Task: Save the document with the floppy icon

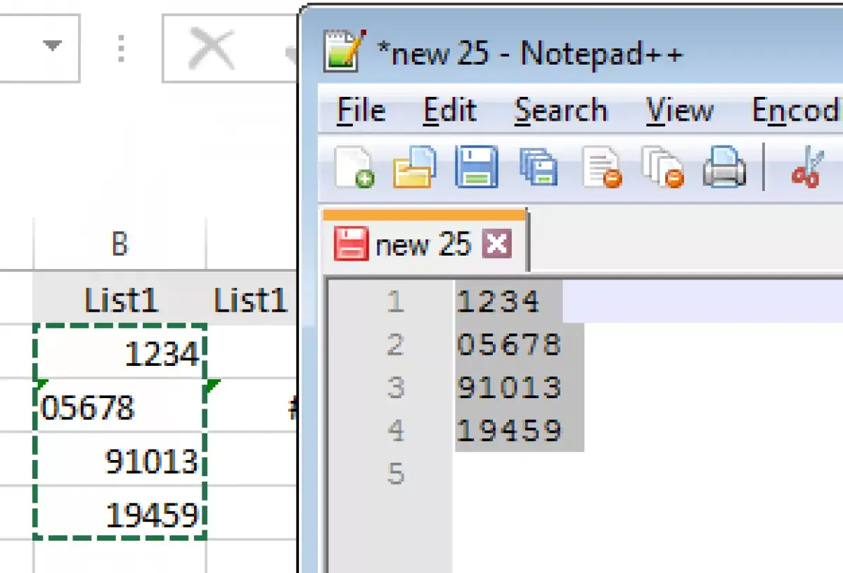Action: [476, 167]
